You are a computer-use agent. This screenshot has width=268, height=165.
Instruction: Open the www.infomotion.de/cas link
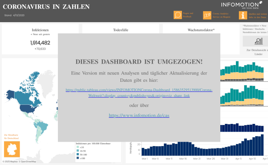point(139,116)
